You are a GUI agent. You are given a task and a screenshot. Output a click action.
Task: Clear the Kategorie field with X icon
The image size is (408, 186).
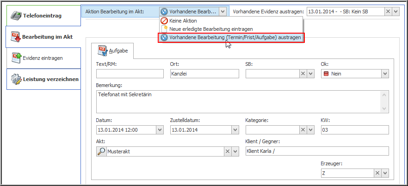coord(303,130)
